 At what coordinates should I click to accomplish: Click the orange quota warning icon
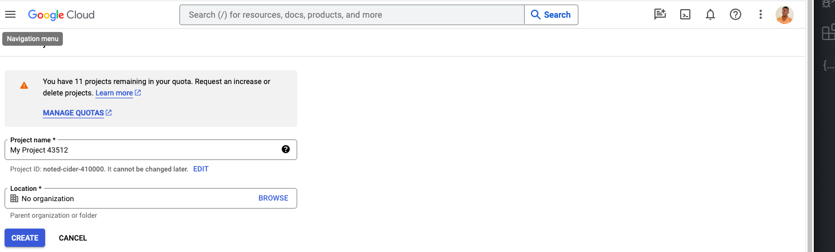tap(24, 86)
